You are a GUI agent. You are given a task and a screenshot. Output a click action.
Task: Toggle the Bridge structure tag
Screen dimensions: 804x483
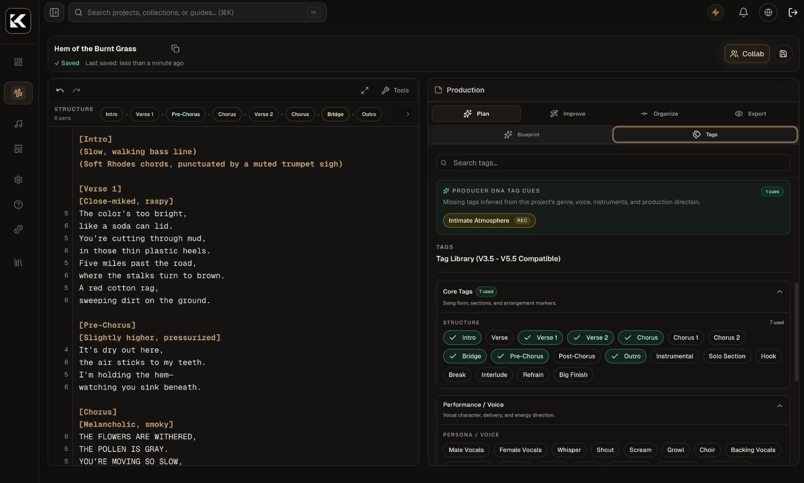pos(465,356)
